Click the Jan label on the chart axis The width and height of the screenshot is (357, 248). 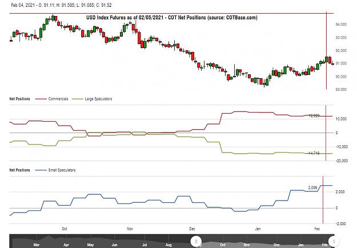click(x=258, y=229)
